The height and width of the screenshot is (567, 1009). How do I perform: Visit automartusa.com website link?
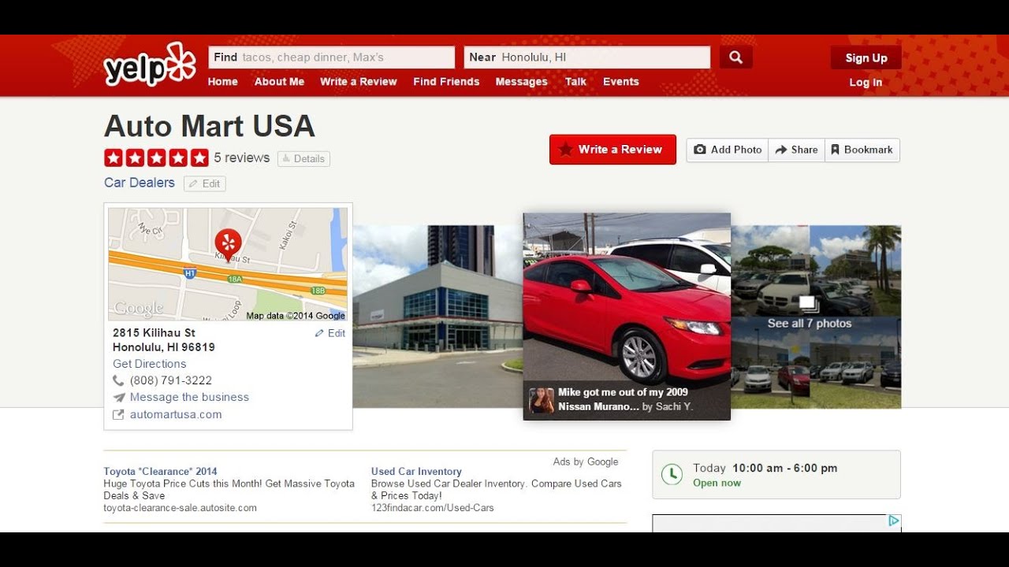(x=176, y=414)
